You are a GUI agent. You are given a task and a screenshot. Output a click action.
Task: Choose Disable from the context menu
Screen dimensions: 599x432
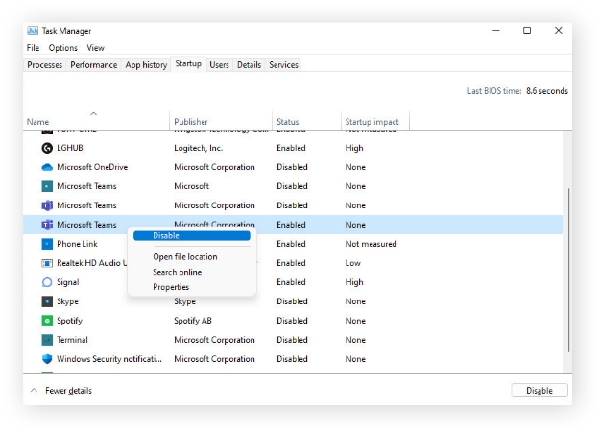166,235
